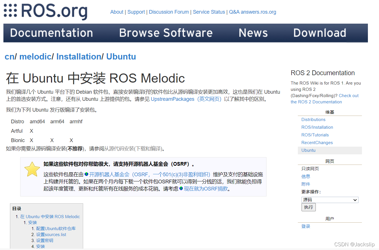The image size is (379, 250).
Task: Click the arm64 column header
Action: click(x=57, y=122)
